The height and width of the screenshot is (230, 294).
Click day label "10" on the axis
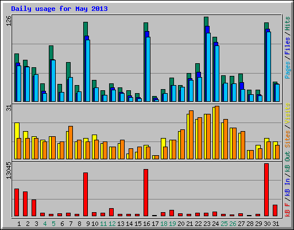[95, 224]
